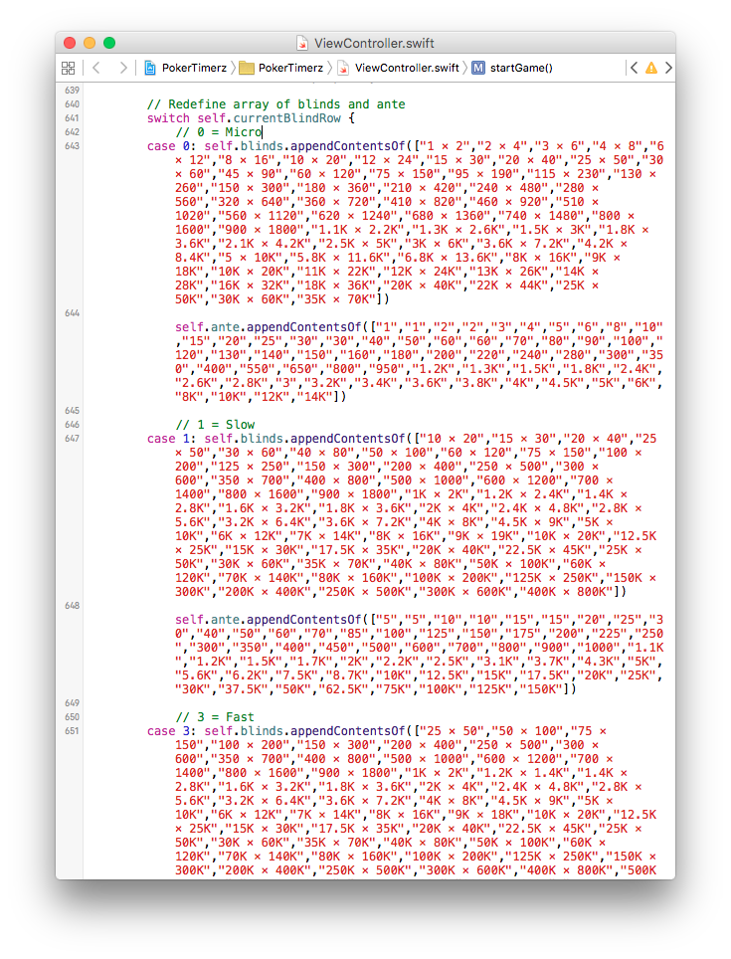Click line number 651 in the gutter
731x959 pixels.
(x=73, y=731)
